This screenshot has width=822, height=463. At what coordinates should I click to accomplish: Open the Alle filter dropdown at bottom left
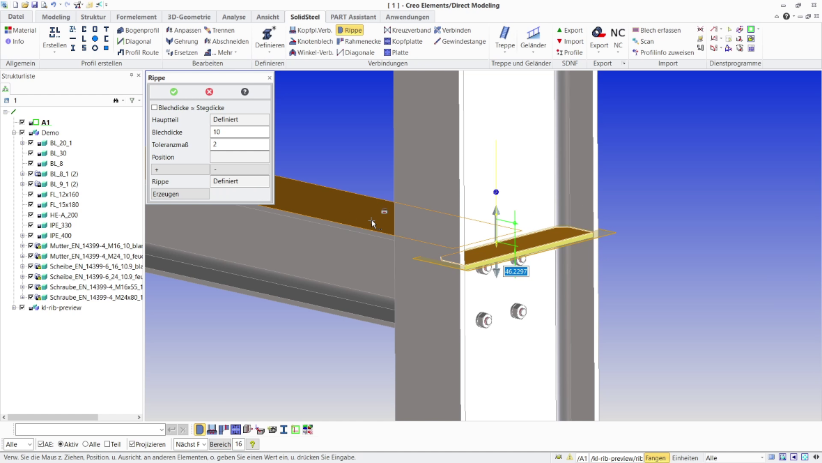[19, 444]
